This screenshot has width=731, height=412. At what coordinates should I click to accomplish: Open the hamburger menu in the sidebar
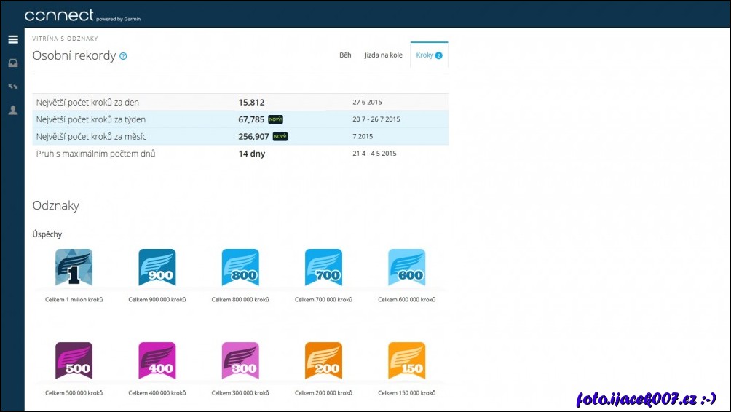coord(12,39)
